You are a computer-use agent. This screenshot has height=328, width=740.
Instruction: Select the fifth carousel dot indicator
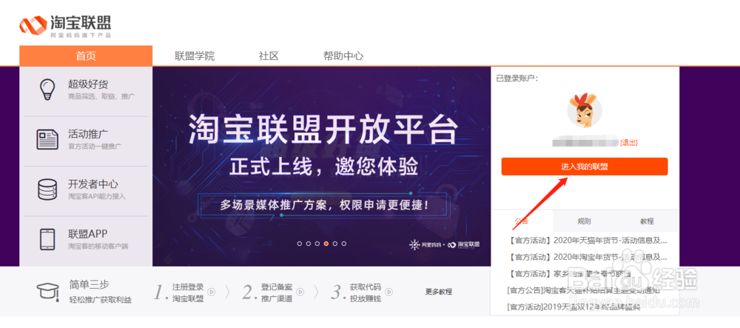pos(335,244)
